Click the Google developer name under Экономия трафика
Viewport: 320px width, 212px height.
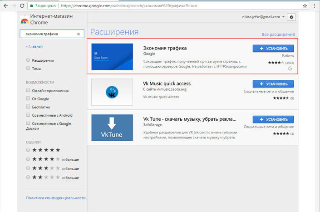pos(149,54)
